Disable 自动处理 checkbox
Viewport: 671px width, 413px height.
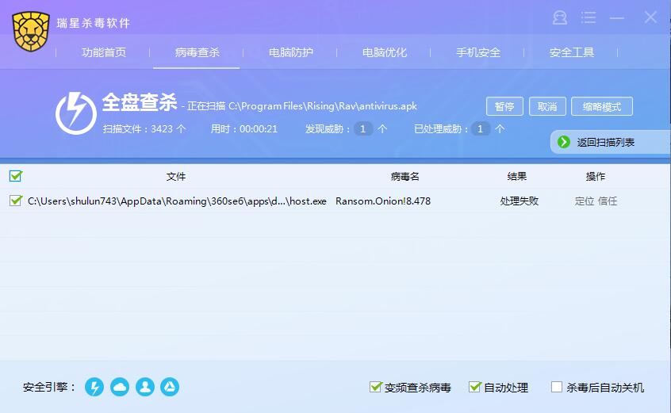[474, 387]
